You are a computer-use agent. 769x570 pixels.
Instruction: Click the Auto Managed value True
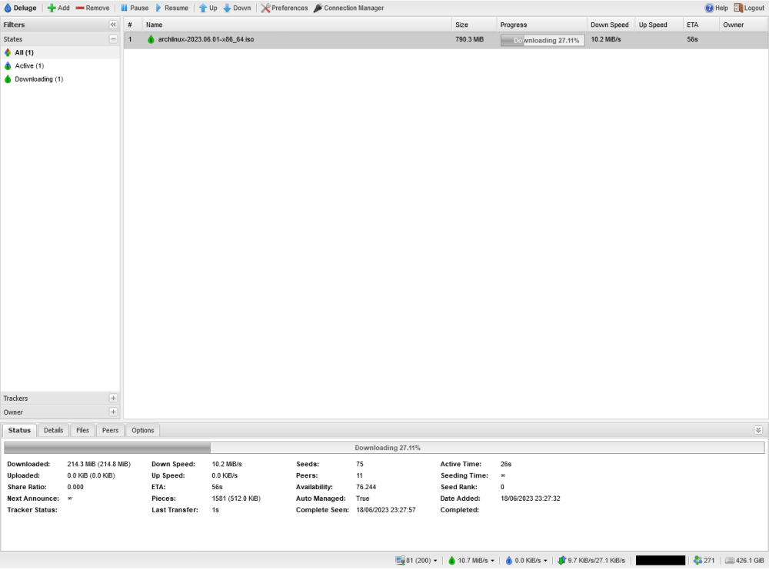pos(363,498)
